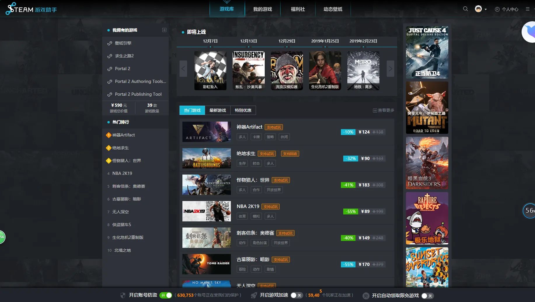
Task: Click -10% discount badge on 神器Artifact
Action: 348,132
